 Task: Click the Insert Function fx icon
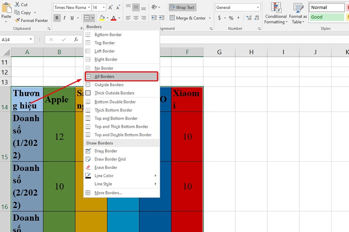pyautogui.click(x=76, y=40)
